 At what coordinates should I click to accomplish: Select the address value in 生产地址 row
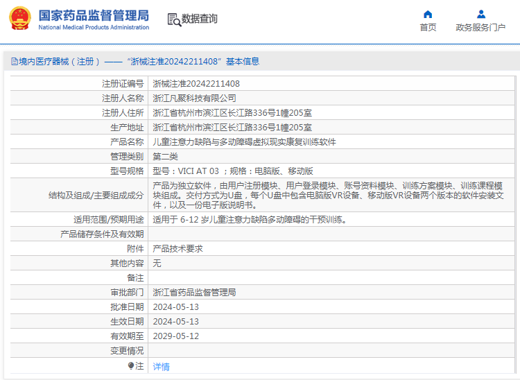(232, 128)
